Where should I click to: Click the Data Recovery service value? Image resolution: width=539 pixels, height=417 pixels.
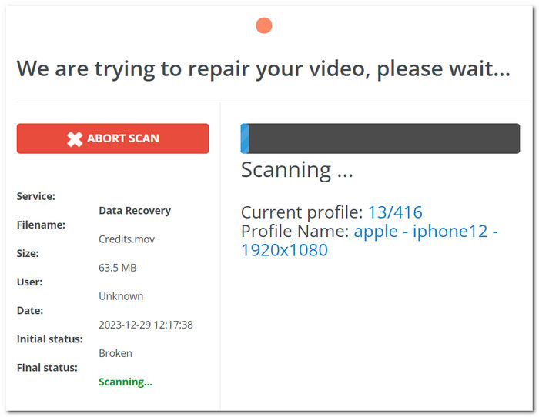point(135,211)
